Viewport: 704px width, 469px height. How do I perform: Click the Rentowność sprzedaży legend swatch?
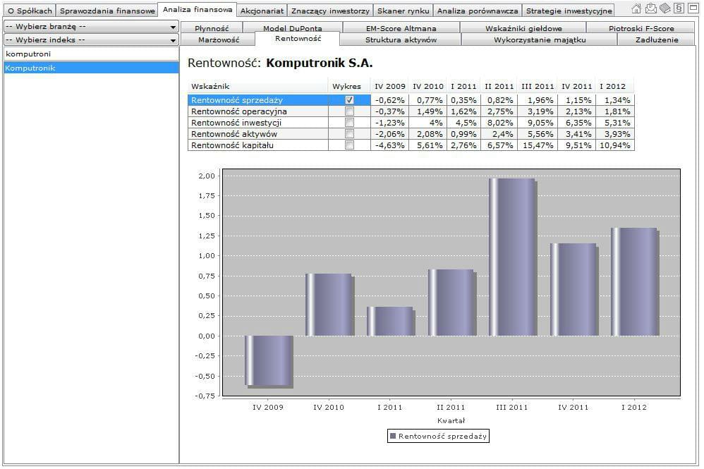pos(393,436)
